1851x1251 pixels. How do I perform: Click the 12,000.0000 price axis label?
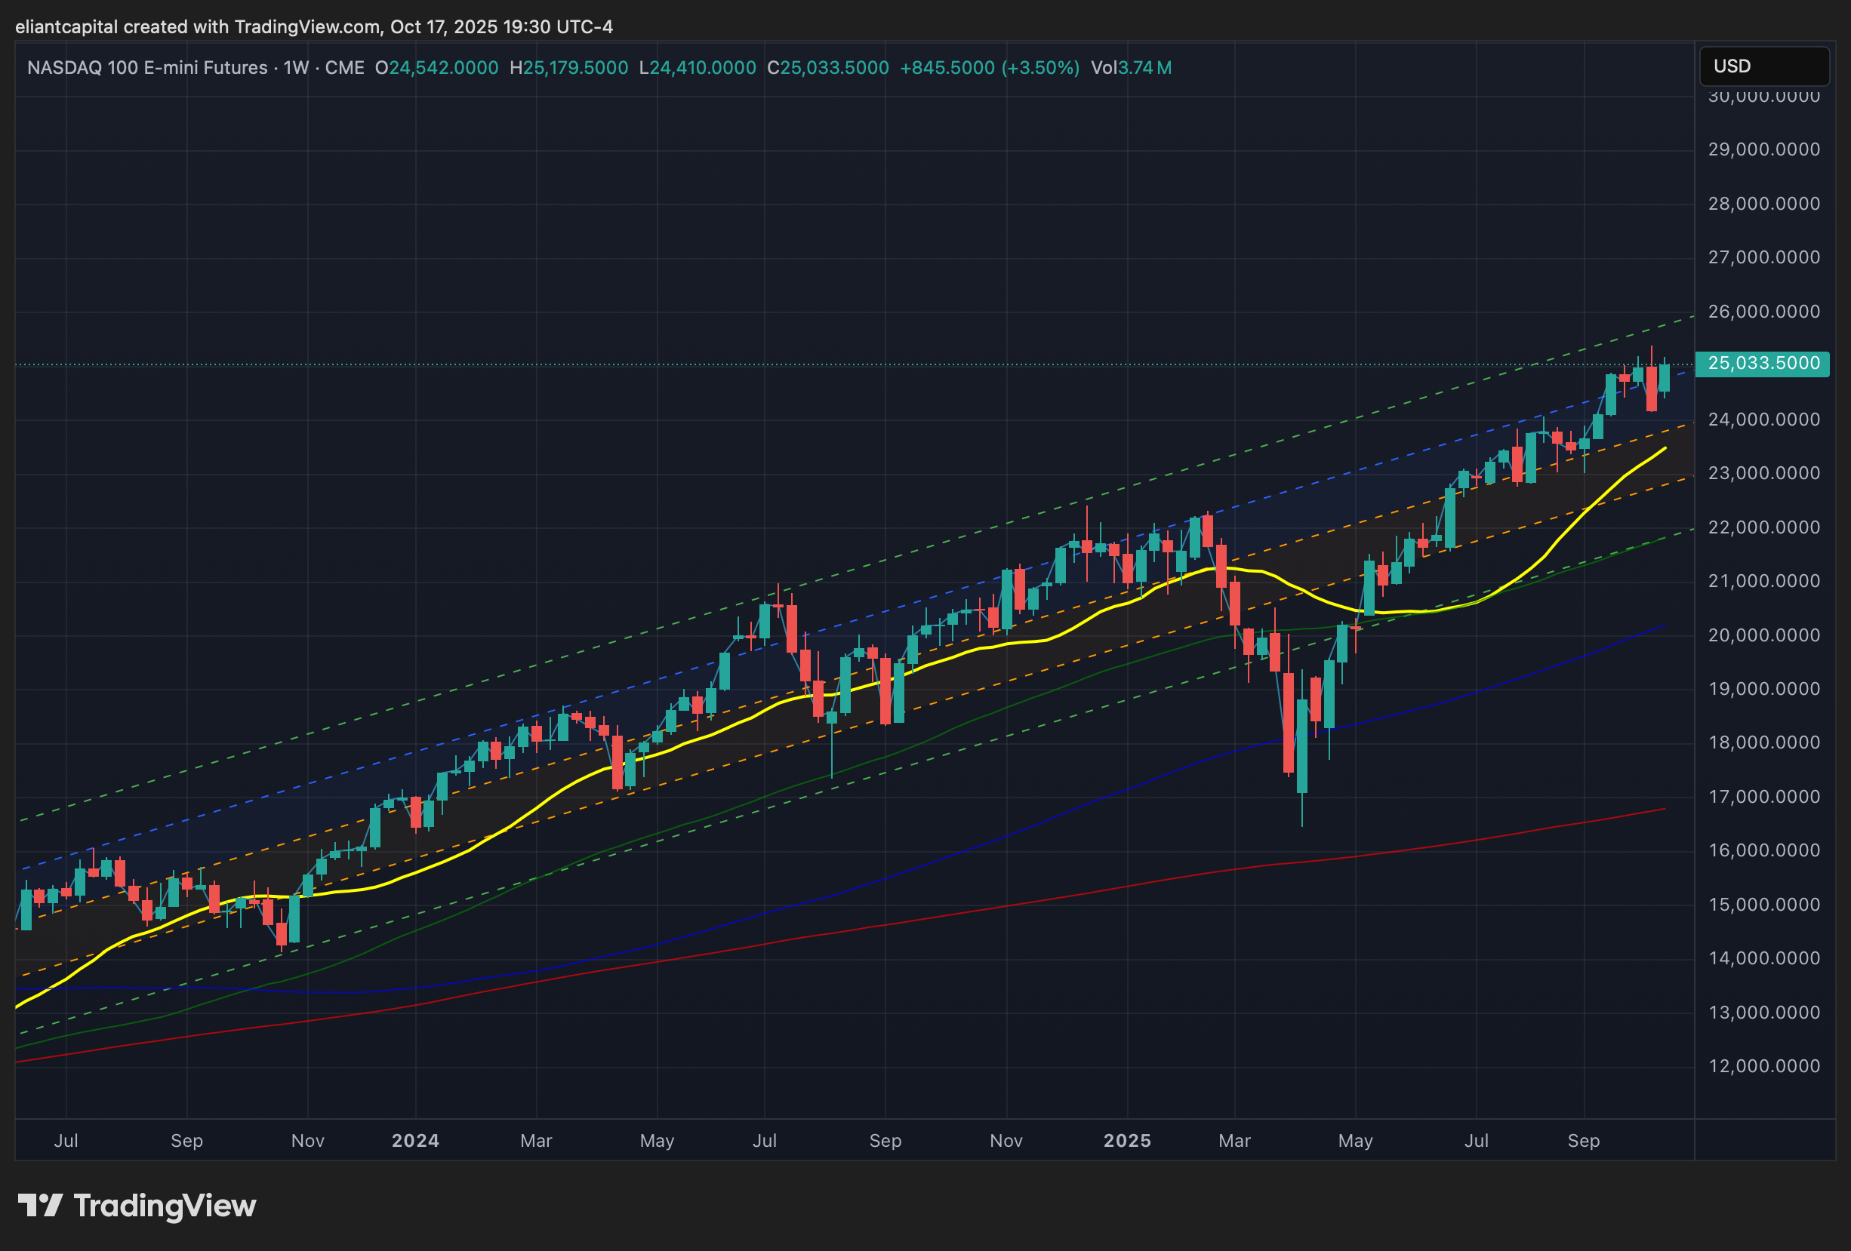click(x=1763, y=1065)
